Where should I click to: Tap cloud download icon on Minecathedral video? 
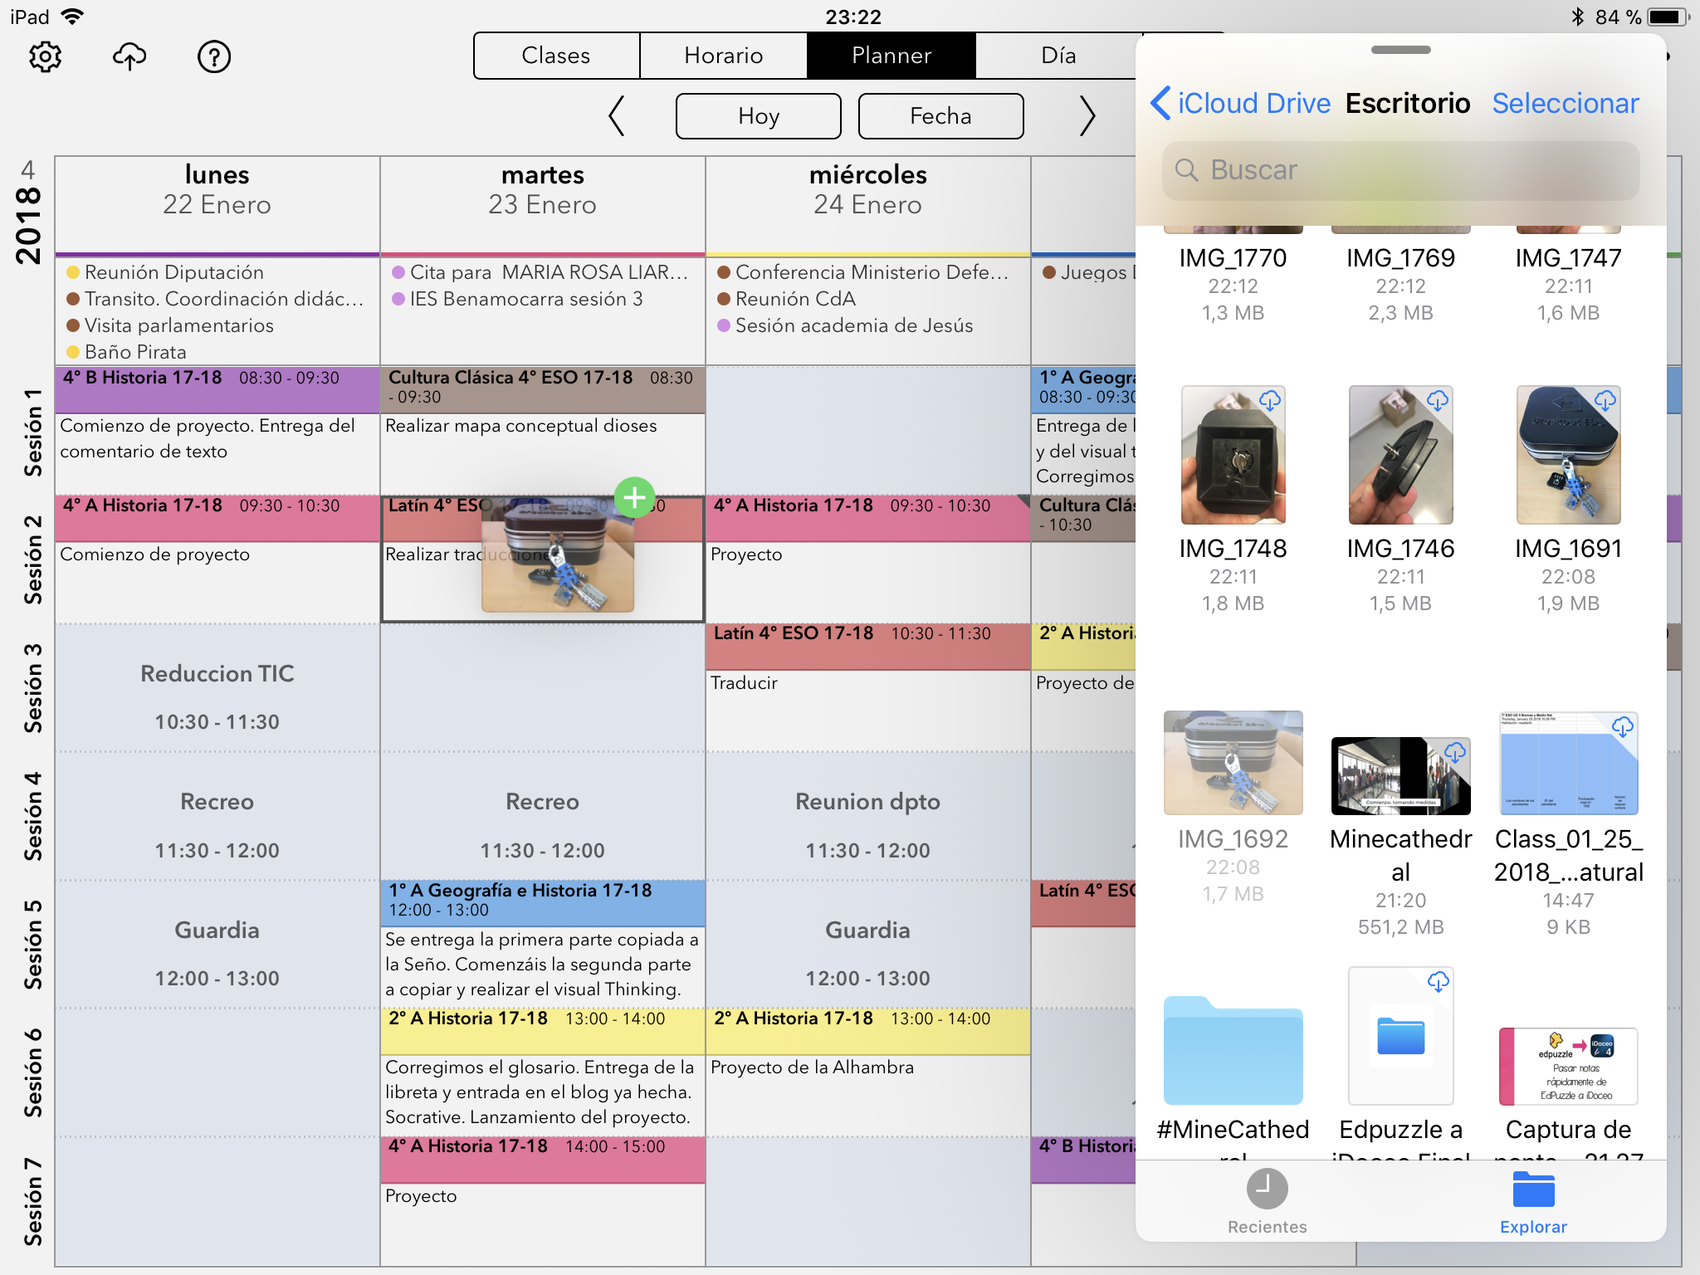1454,753
